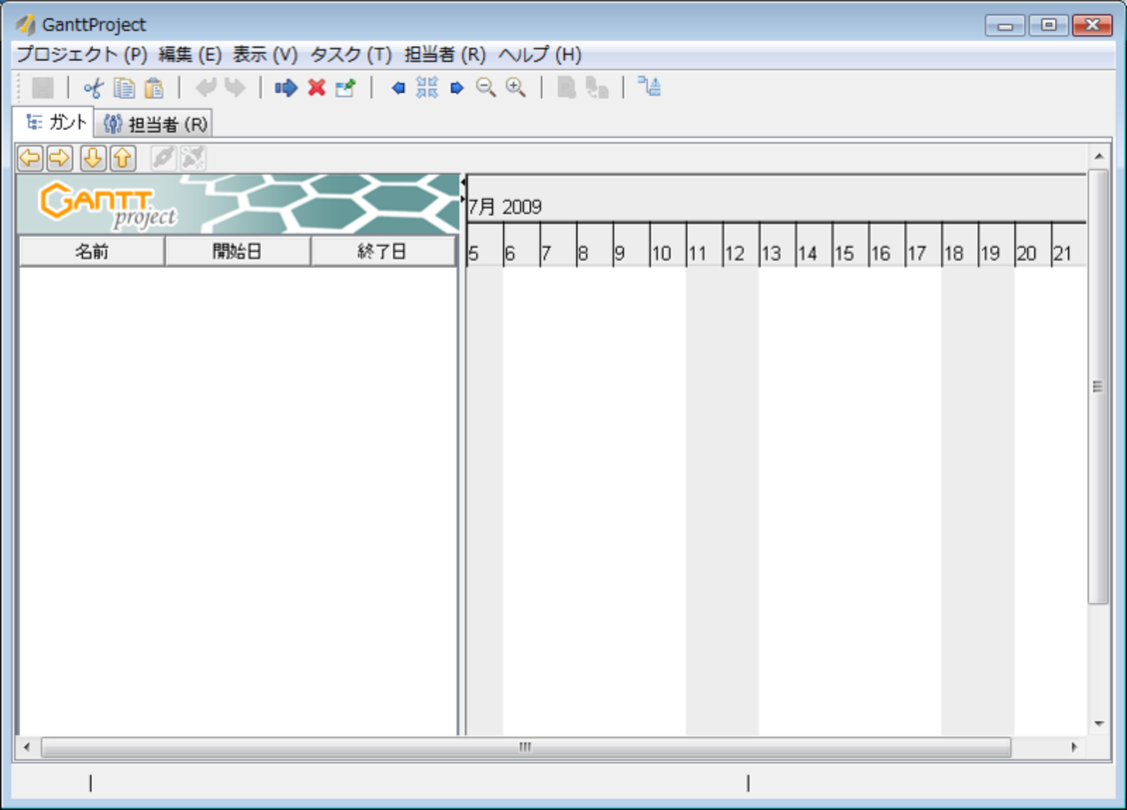Open task properties with the pin icon
Image resolution: width=1127 pixels, height=810 pixels.
click(345, 88)
